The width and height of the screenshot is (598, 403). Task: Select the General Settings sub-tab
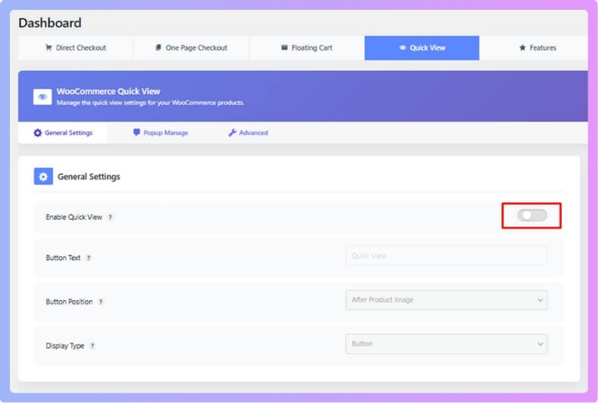pyautogui.click(x=63, y=133)
